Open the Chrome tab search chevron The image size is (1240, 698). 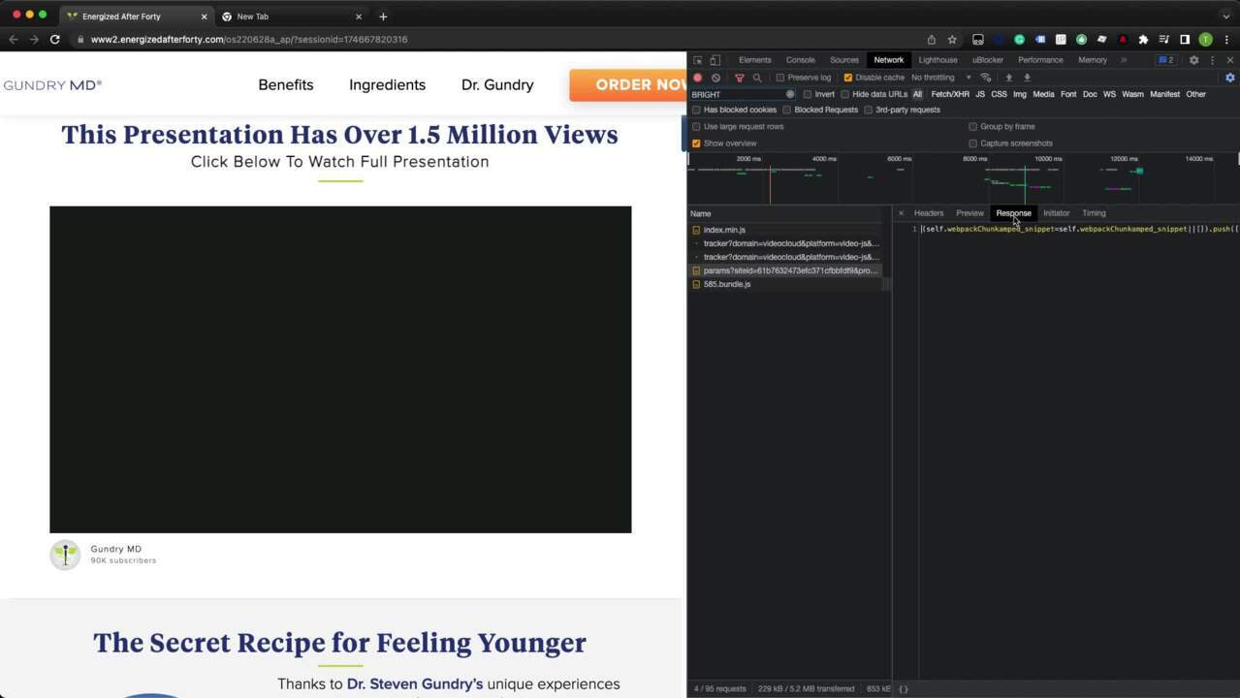tap(1225, 16)
